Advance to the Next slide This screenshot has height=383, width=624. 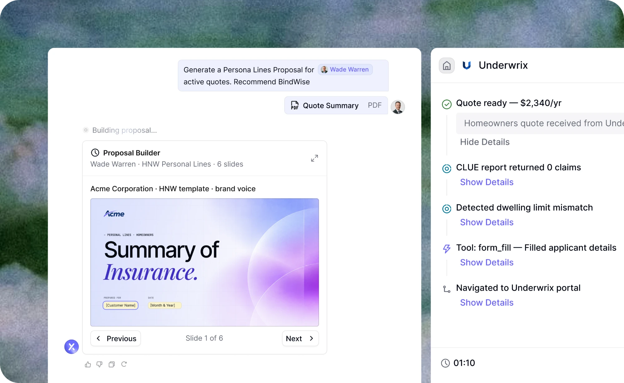click(300, 338)
